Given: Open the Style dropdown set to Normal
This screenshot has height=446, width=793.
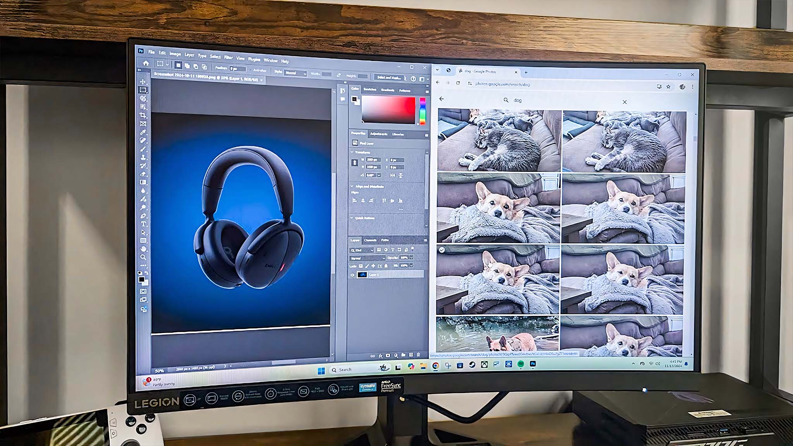Looking at the screenshot, I should [295, 73].
